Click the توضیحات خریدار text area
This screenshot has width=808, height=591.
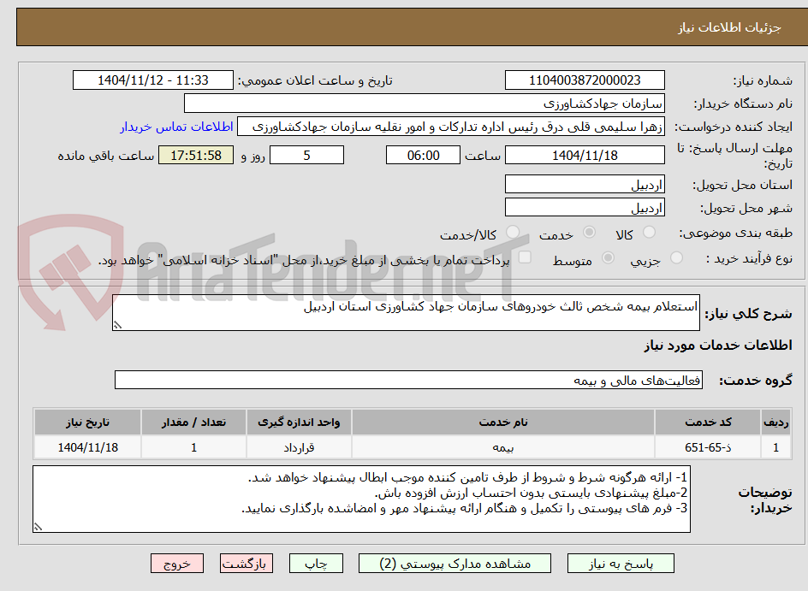coord(361,499)
